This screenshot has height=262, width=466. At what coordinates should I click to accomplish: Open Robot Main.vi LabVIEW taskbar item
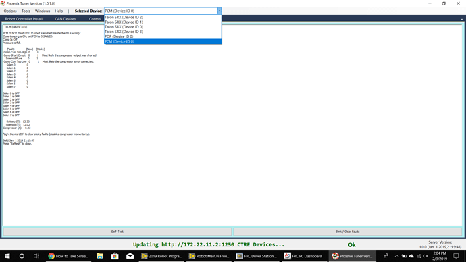(209, 256)
